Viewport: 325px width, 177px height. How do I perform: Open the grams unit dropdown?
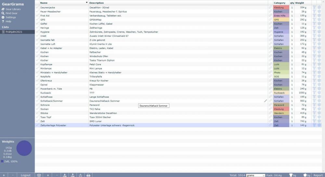[255, 175]
